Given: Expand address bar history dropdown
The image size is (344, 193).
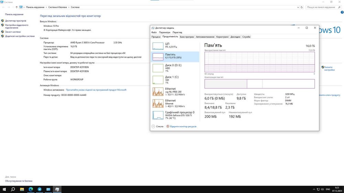Looking at the screenshot, I should (298, 7).
